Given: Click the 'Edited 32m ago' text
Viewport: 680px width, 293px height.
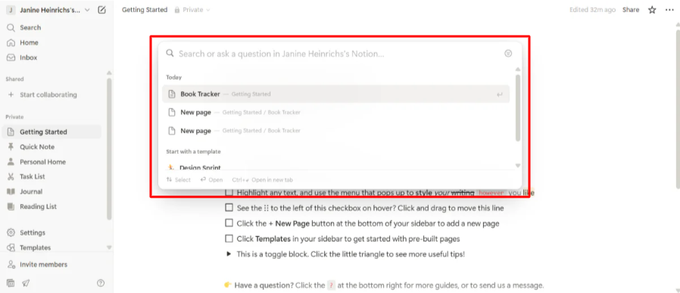Looking at the screenshot, I should tap(592, 10).
